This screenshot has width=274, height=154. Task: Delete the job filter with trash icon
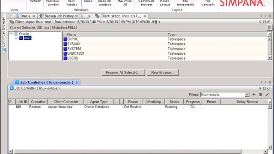[x=260, y=95]
